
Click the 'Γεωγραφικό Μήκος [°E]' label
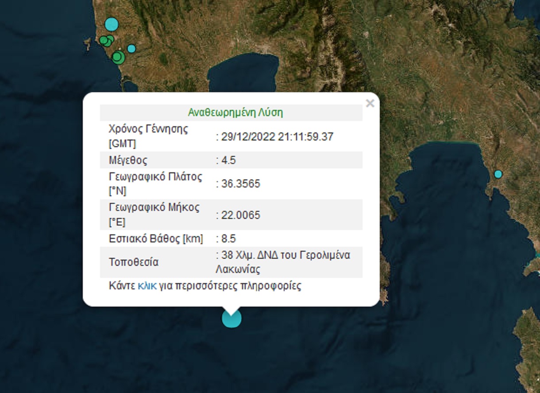154,214
